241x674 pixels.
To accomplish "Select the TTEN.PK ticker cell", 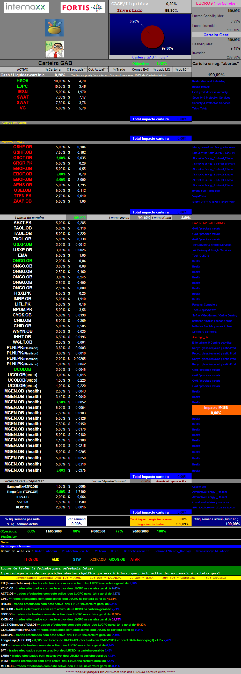I will click(23, 196).
